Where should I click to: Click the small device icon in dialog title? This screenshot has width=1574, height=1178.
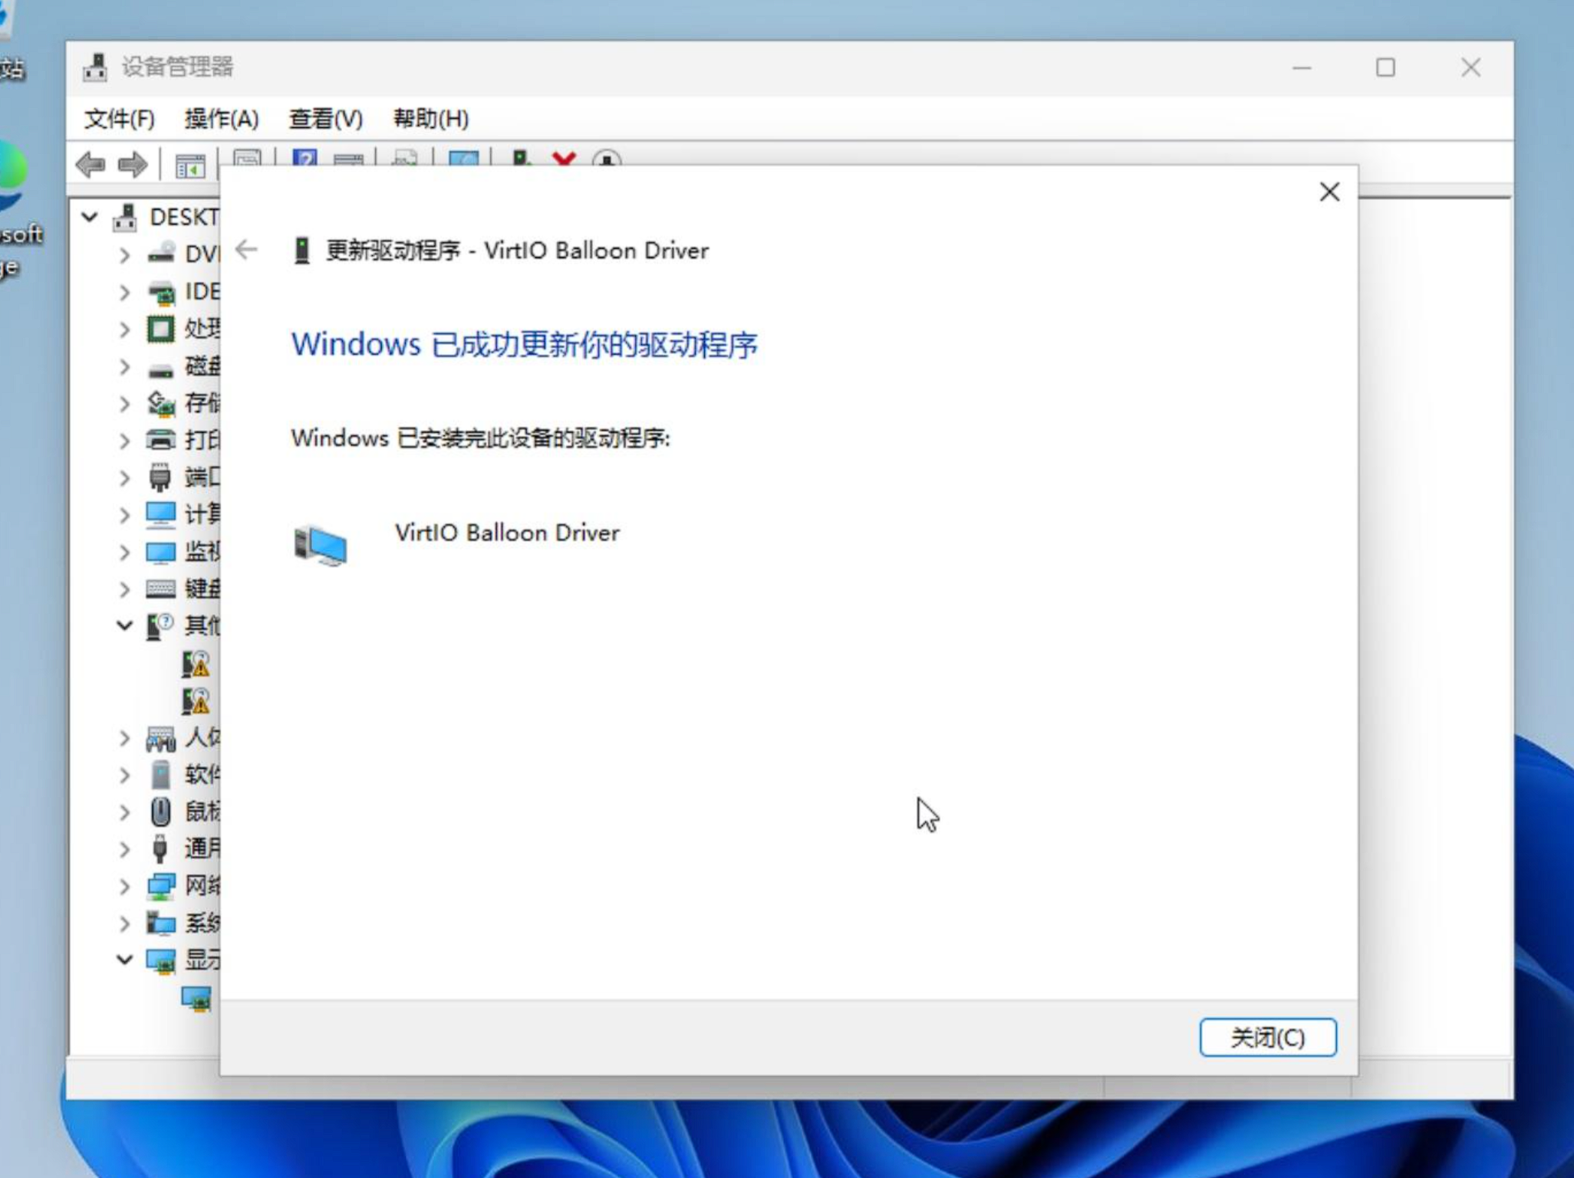302,251
